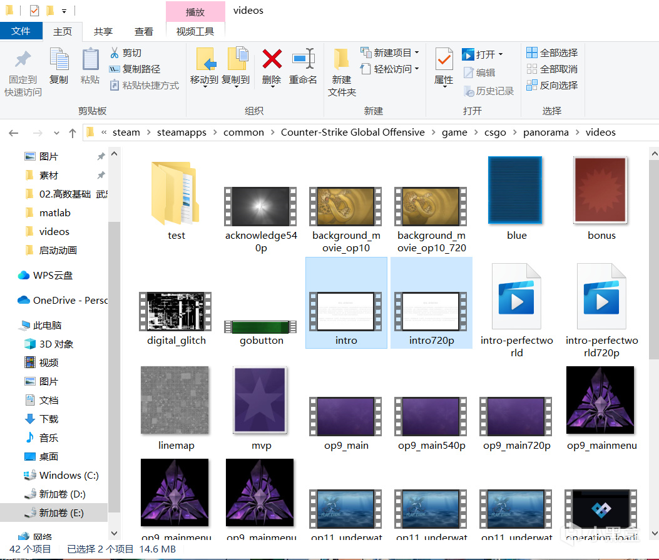This screenshot has height=560, width=659.
Task: Create a New folder (新建文件夹)
Action: pos(342,72)
